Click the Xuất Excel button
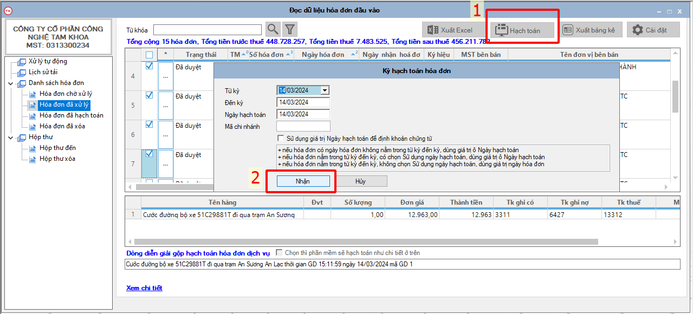Screen dimensions: 693x314 [450, 30]
